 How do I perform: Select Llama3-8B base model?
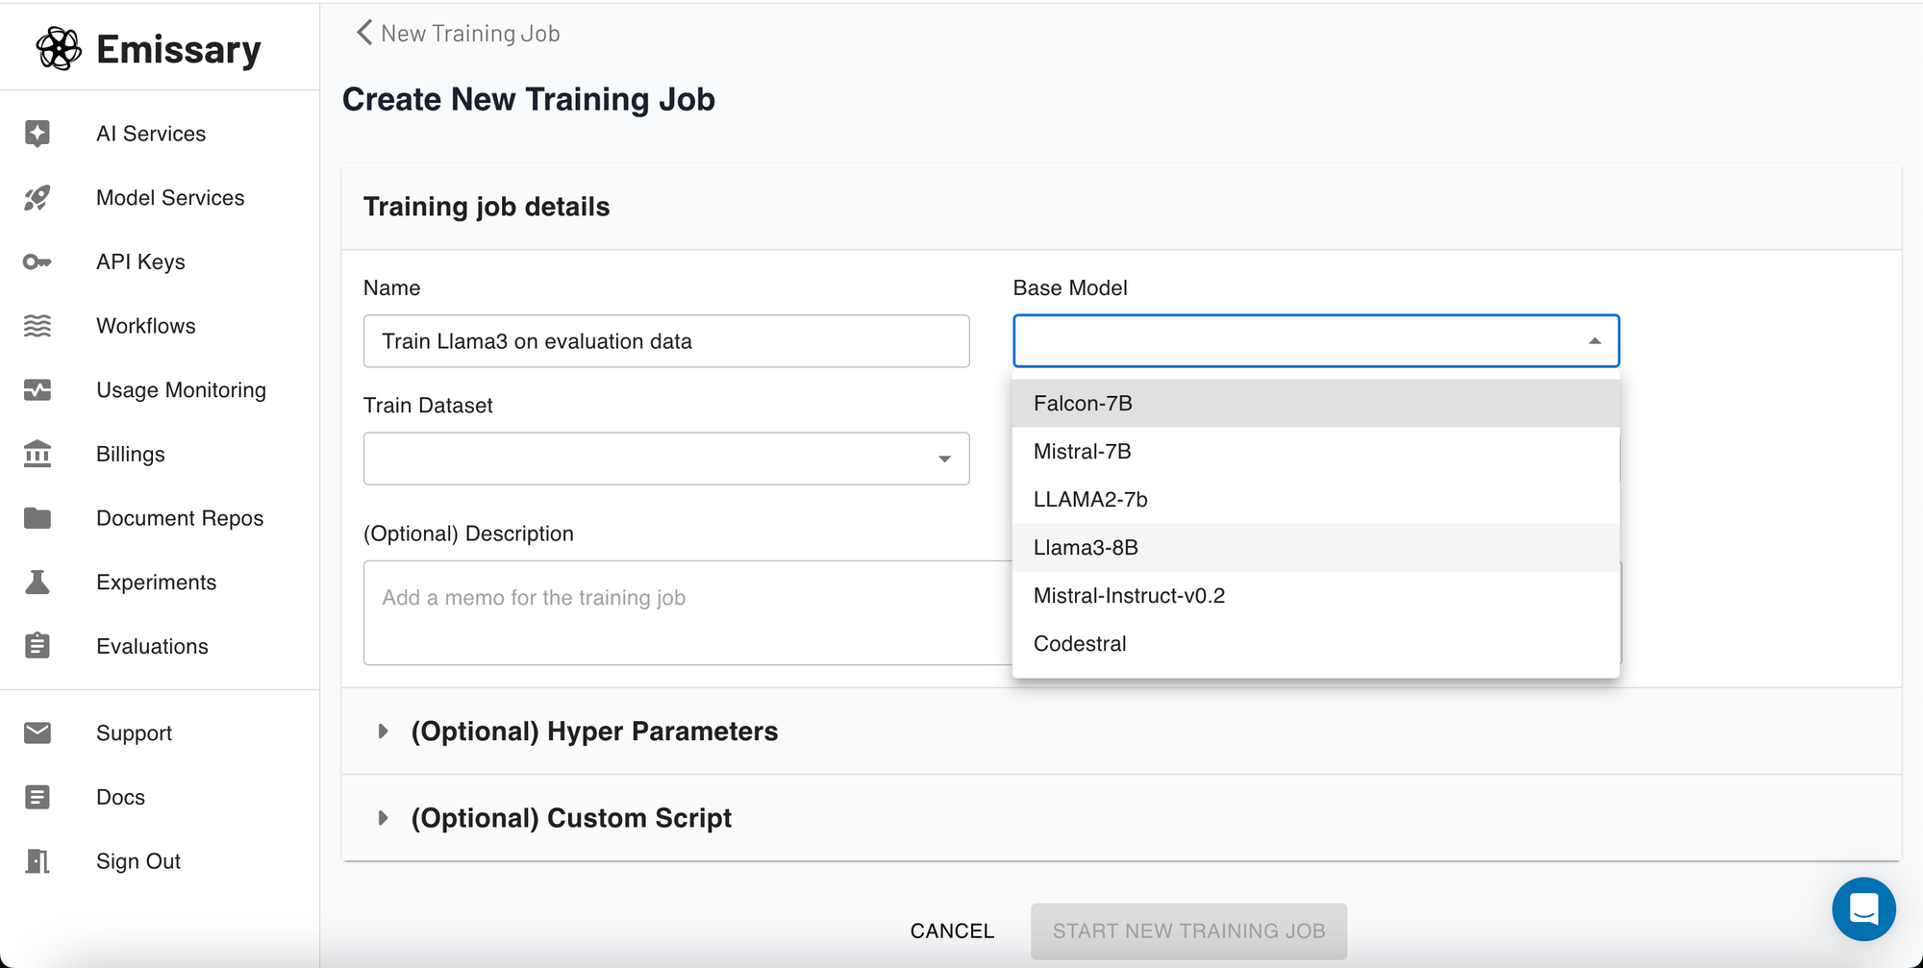point(1315,548)
